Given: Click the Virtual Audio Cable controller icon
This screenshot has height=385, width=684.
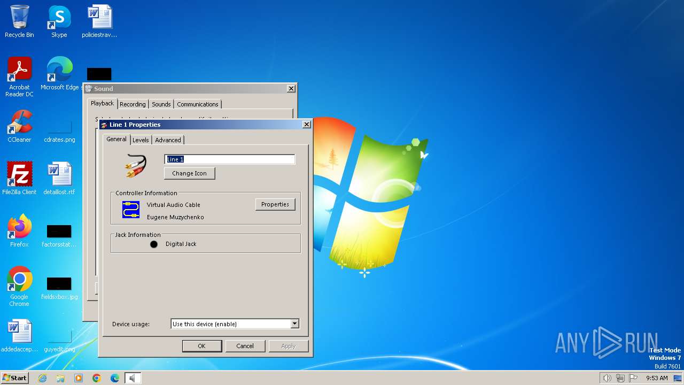Looking at the screenshot, I should tap(131, 210).
